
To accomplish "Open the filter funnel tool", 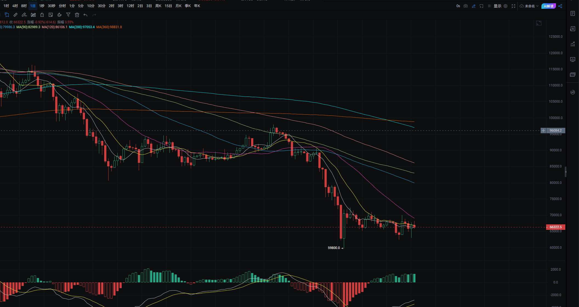I will coord(68,15).
